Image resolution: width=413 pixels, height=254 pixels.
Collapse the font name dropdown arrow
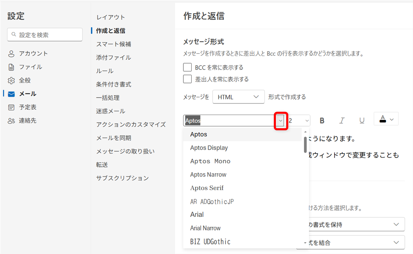click(x=280, y=120)
